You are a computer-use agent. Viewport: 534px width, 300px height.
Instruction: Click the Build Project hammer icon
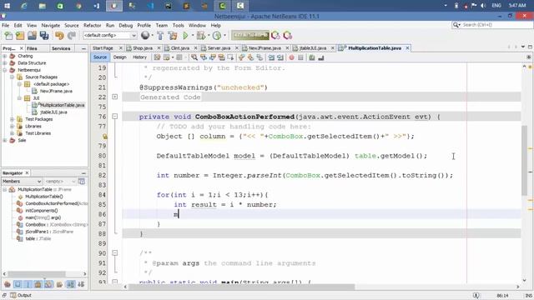pos(160,35)
